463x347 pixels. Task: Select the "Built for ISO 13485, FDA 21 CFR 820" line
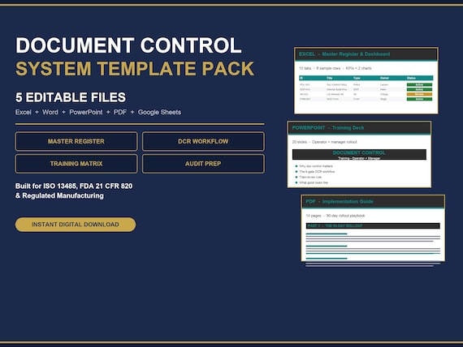pyautogui.click(x=74, y=186)
